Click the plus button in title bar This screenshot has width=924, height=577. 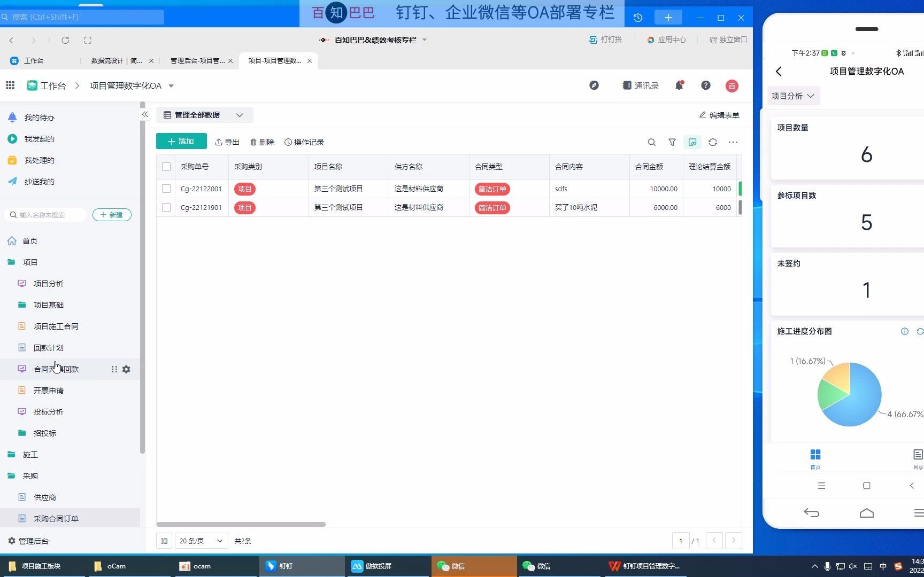click(668, 18)
